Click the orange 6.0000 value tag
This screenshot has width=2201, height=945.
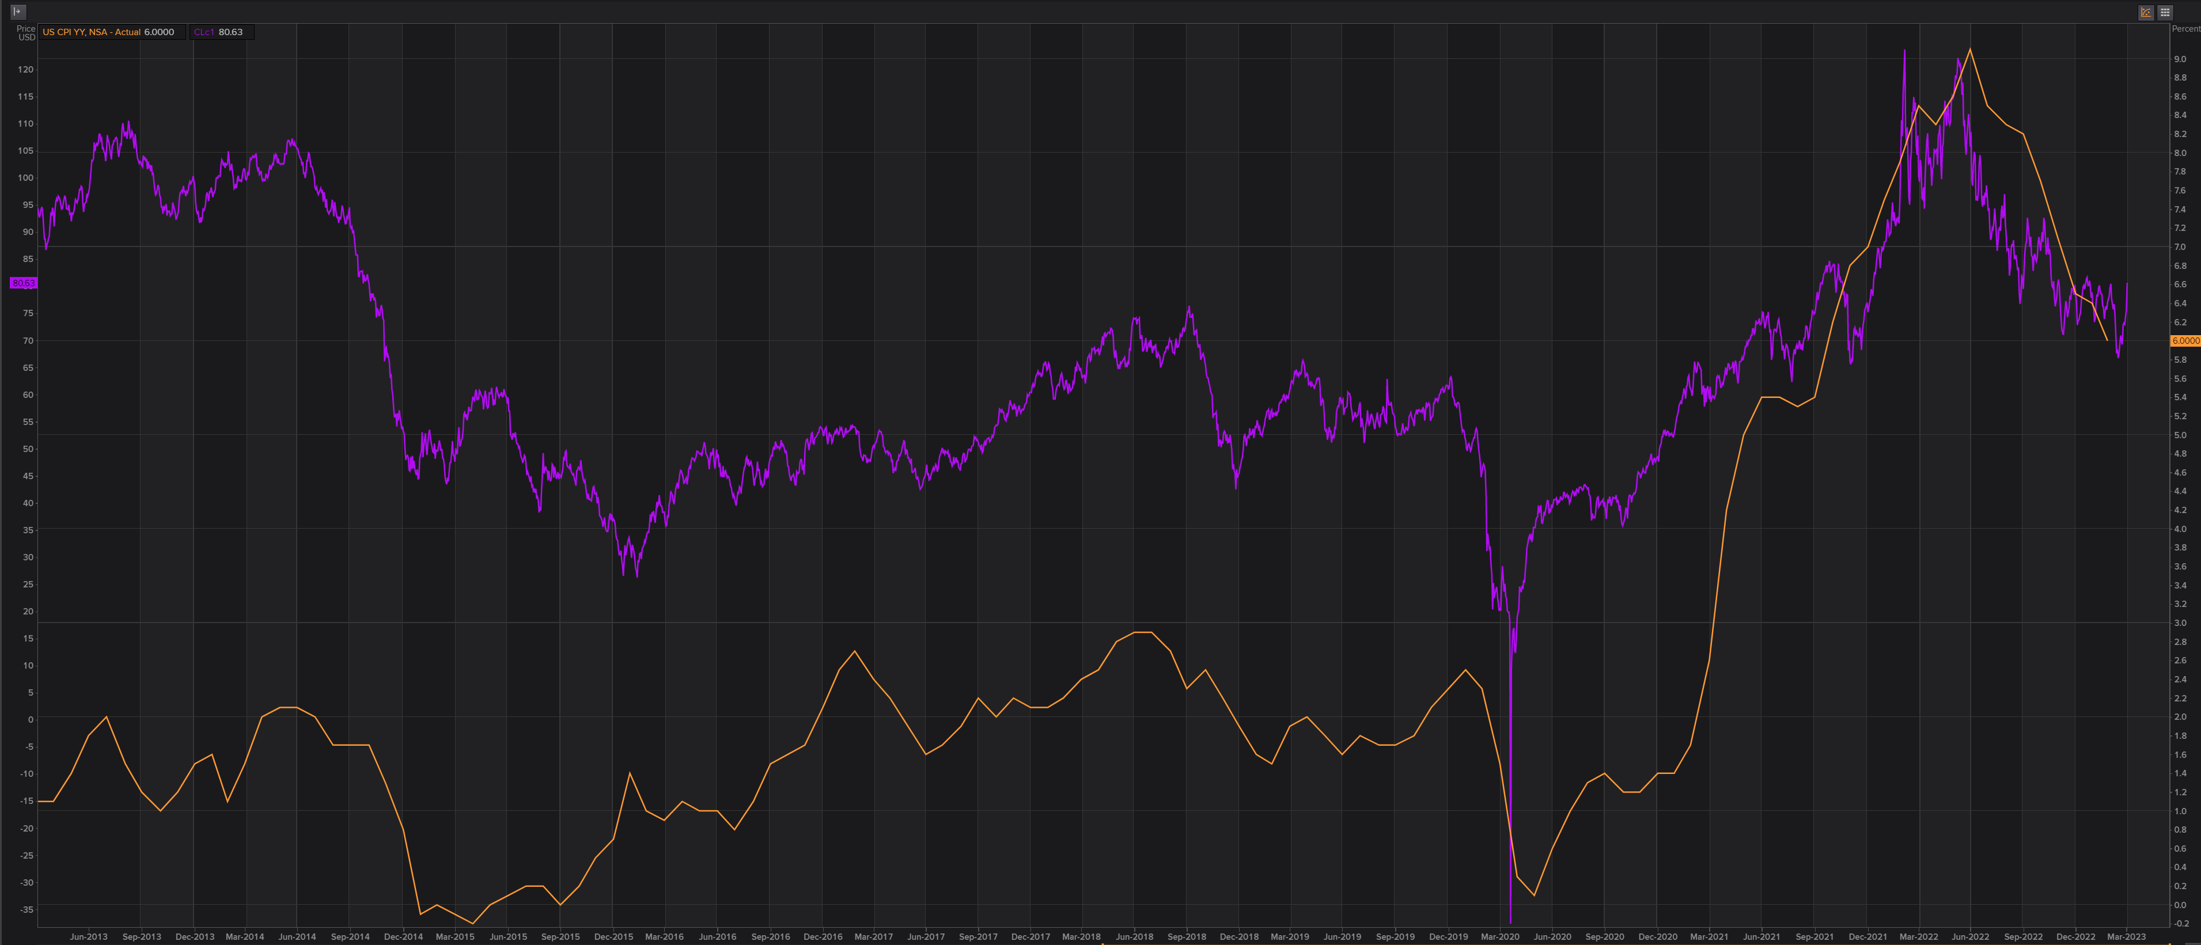point(2185,341)
